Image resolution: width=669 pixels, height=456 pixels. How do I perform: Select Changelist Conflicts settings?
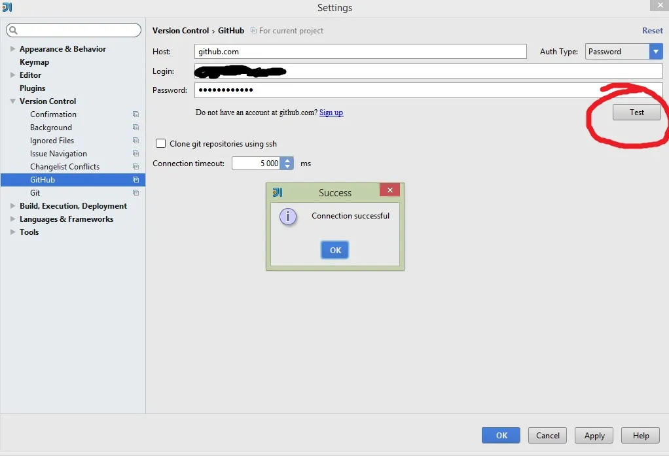click(x=65, y=166)
